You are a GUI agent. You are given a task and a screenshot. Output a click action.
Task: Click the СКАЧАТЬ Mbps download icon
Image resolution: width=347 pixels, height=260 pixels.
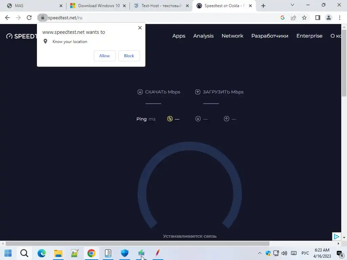(x=140, y=92)
